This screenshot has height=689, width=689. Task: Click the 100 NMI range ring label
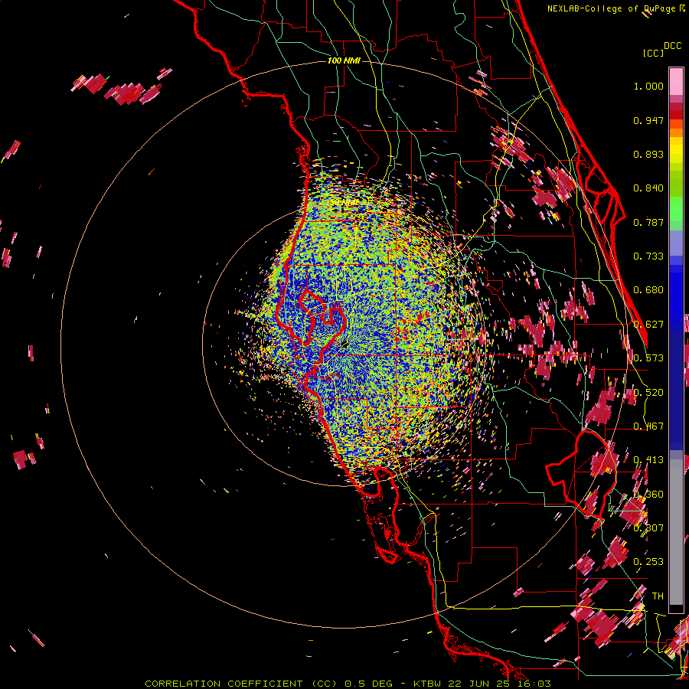344,60
